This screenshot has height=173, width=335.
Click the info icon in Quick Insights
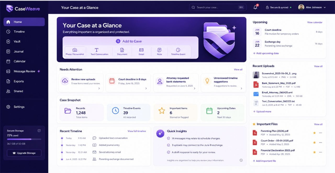coord(241,160)
